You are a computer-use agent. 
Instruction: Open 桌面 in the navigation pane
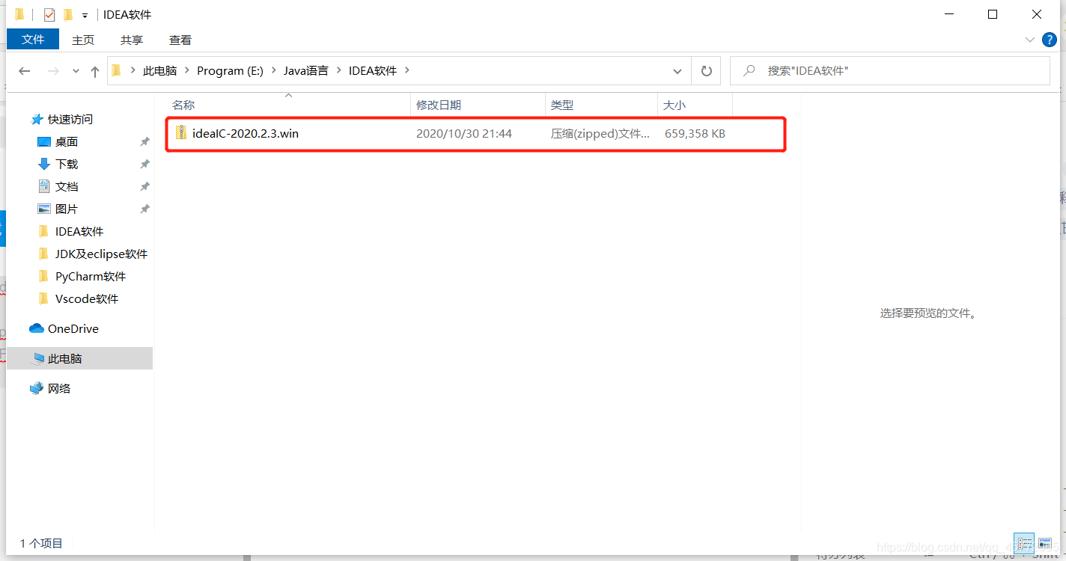click(67, 141)
